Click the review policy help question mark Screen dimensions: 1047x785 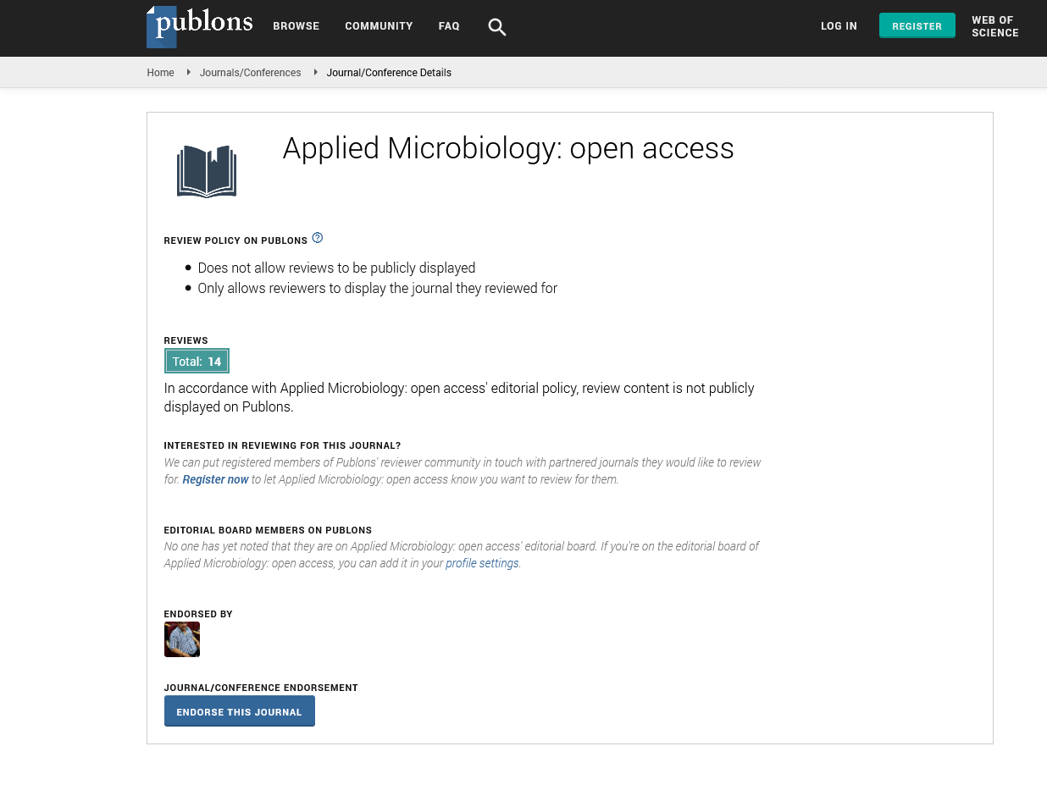click(x=318, y=238)
